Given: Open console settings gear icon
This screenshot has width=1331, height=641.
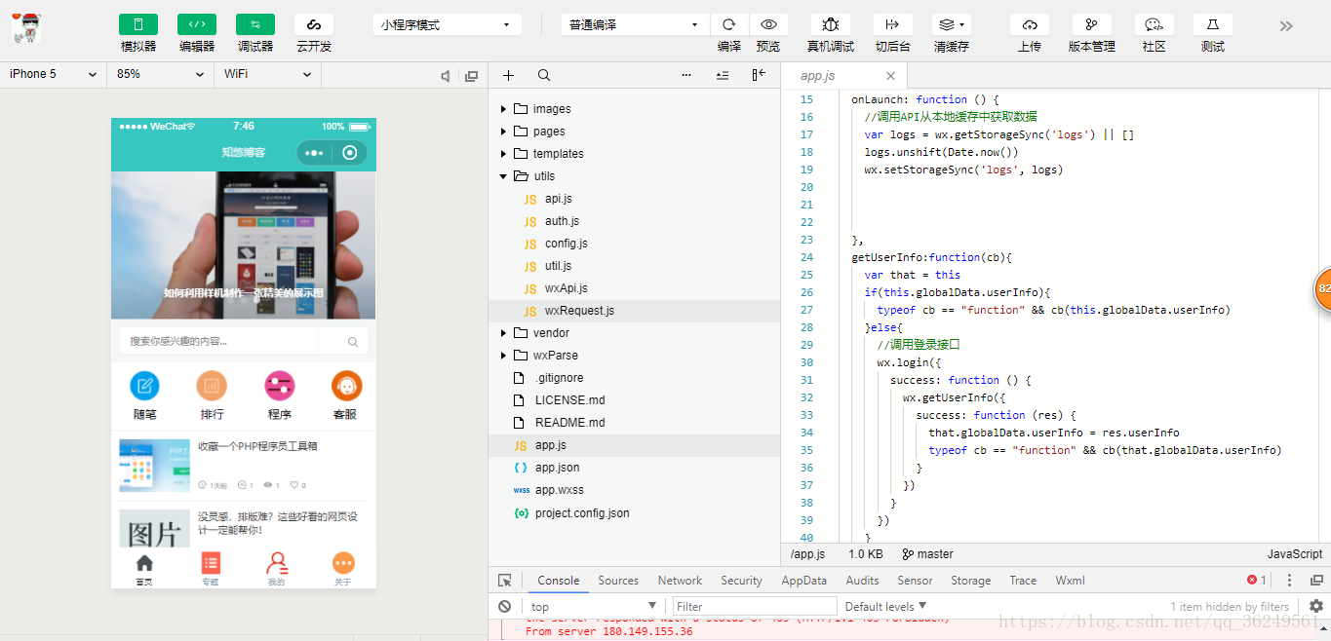Looking at the screenshot, I should 1315,606.
